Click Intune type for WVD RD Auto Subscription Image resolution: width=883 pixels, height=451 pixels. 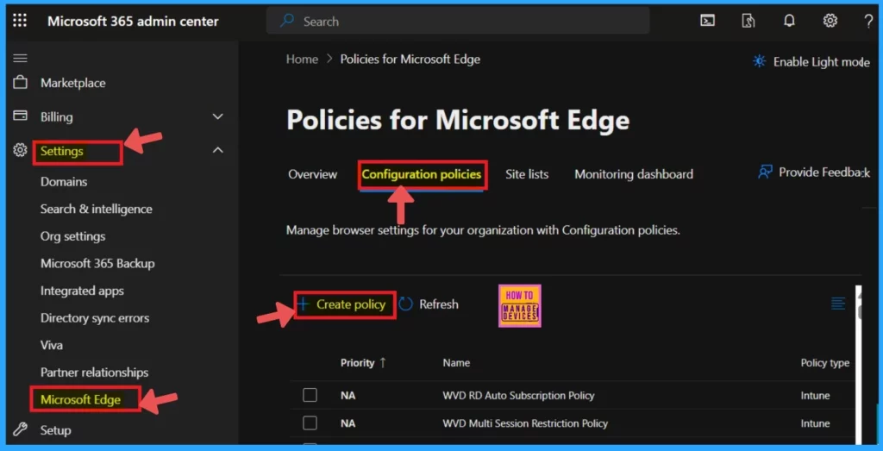(815, 396)
